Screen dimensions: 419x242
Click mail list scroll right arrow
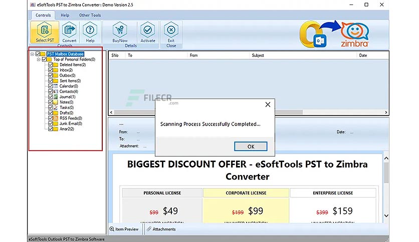click(386, 112)
